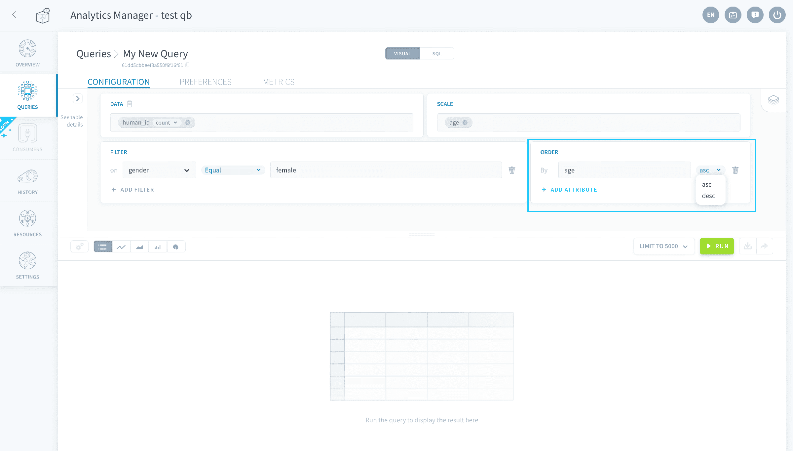Click the SCALE attributes input area
Viewport: 793px width, 451px height.
tap(588, 123)
